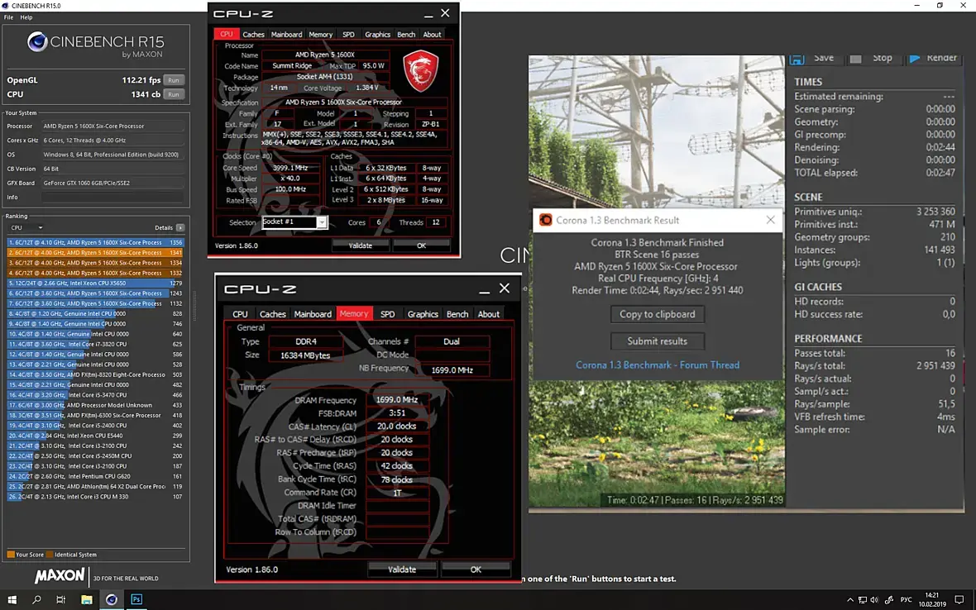
Task: Switch to Memory tab in upper CPU-Z
Action: (x=321, y=35)
